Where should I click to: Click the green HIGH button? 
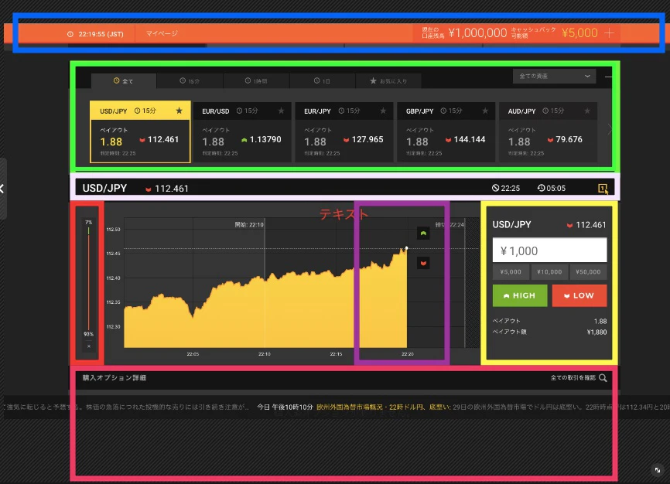click(x=520, y=295)
